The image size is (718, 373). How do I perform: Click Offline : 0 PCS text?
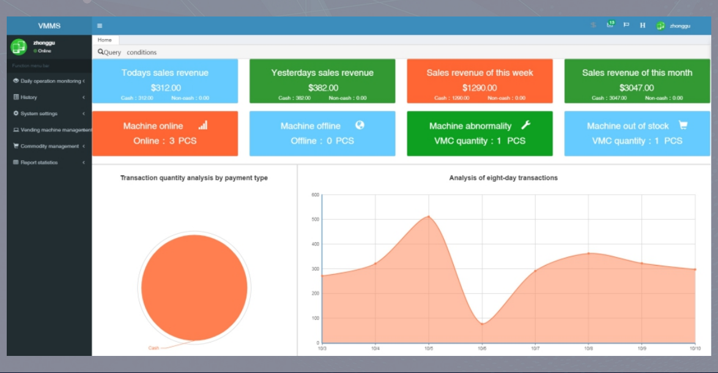[x=322, y=141]
